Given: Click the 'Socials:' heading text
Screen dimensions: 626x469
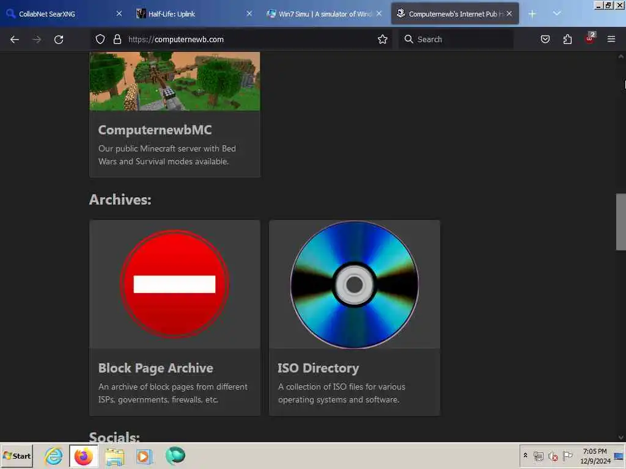Looking at the screenshot, I should [x=114, y=436].
